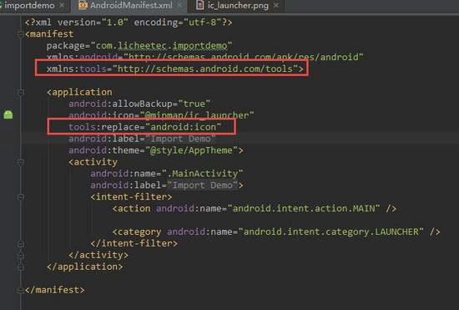Click the XML file icon on AndroidManifest tab
This screenshot has width=459, height=310.
click(83, 5)
